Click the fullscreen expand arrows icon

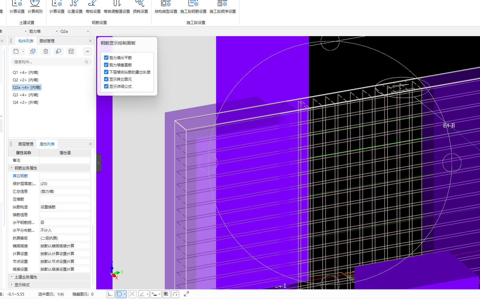(186, 294)
